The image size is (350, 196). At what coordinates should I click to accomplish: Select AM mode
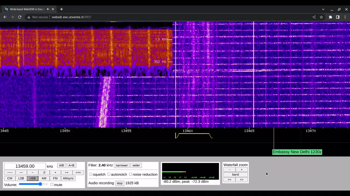(44, 178)
